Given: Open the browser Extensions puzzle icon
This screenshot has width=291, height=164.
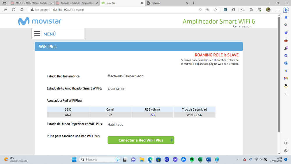Looking at the screenshot, I should (234, 10).
